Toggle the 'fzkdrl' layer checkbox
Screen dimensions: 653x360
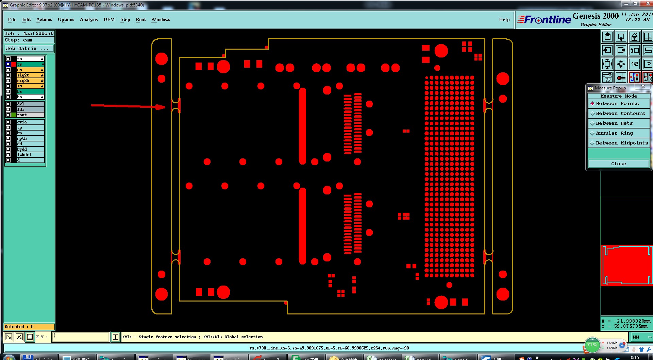click(x=8, y=155)
